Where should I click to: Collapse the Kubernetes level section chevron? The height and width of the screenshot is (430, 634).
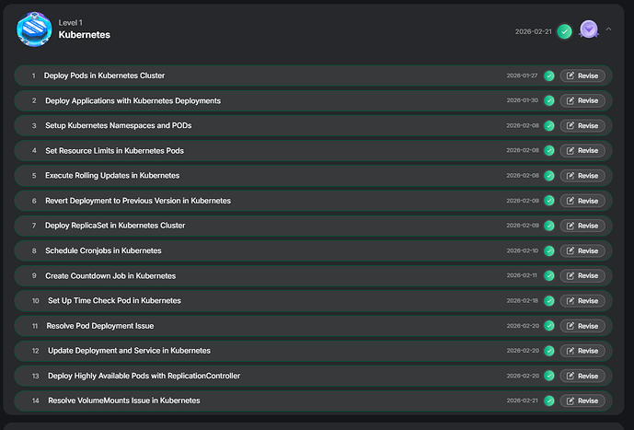[608, 29]
